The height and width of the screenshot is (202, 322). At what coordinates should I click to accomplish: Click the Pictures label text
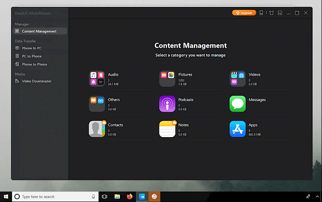click(x=185, y=74)
